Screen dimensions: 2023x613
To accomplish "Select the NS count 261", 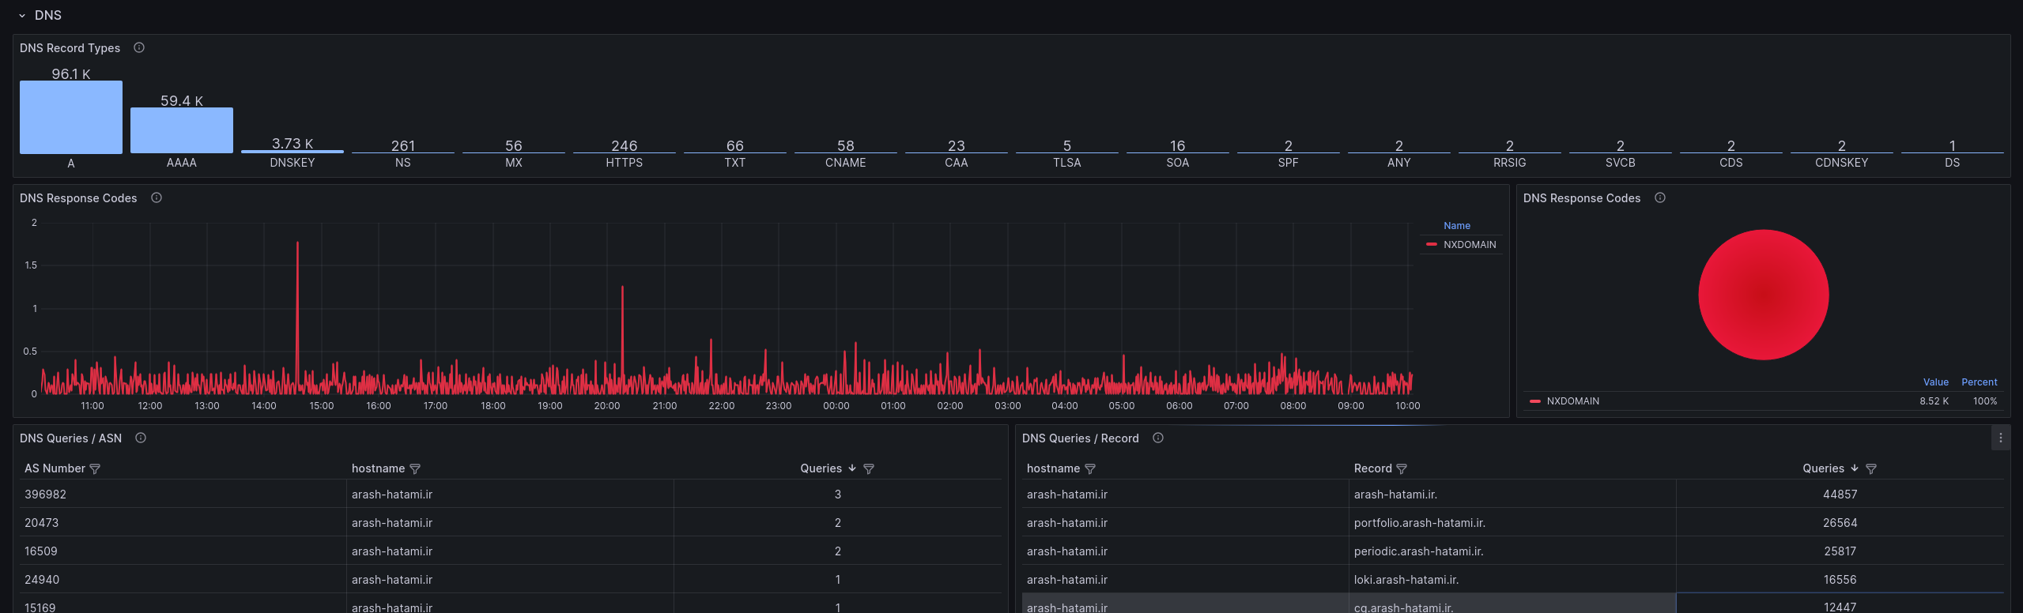I will 403,146.
